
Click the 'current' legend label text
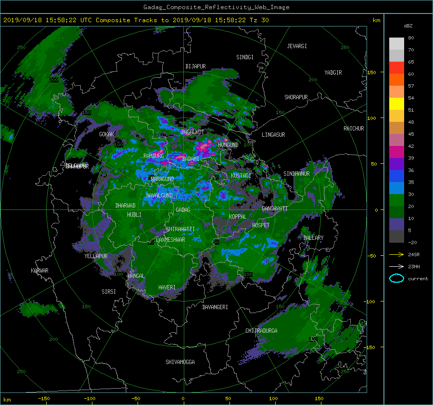click(418, 279)
